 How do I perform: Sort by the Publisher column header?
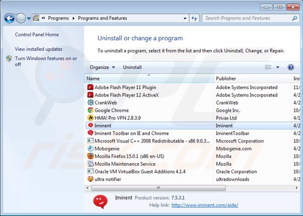click(252, 79)
